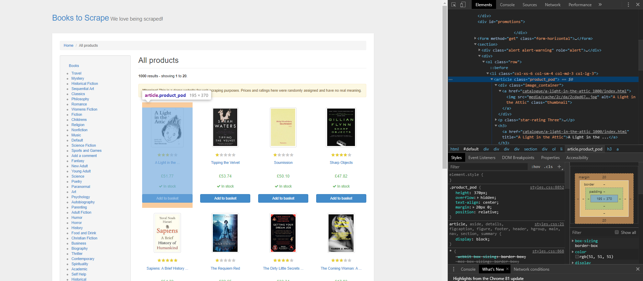
Task: Select the DOM Breakpoints tab
Action: tap(518, 158)
